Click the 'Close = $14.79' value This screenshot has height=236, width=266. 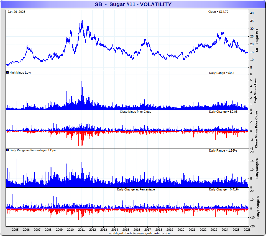click(x=218, y=12)
